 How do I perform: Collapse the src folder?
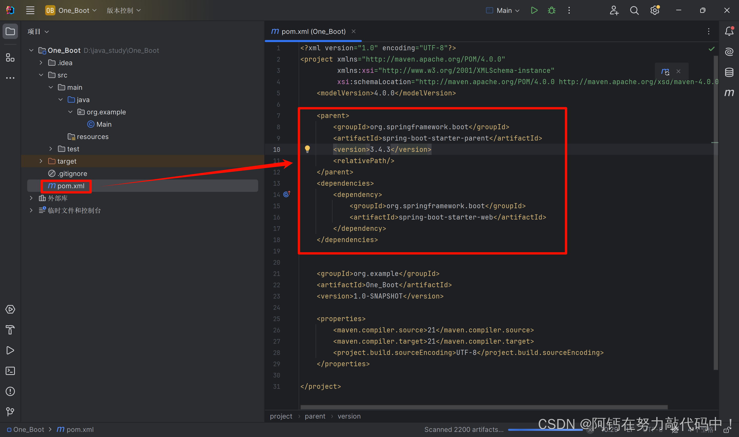click(x=41, y=75)
